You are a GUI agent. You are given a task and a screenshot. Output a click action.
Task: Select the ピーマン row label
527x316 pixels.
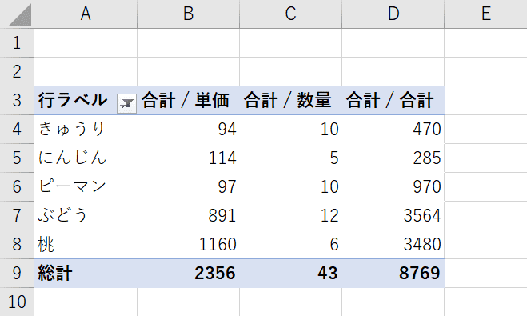tap(86, 187)
